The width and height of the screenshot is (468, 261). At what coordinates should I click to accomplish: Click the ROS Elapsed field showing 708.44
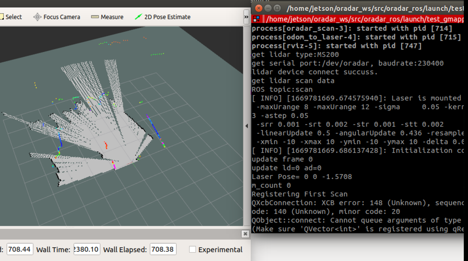click(x=20, y=249)
